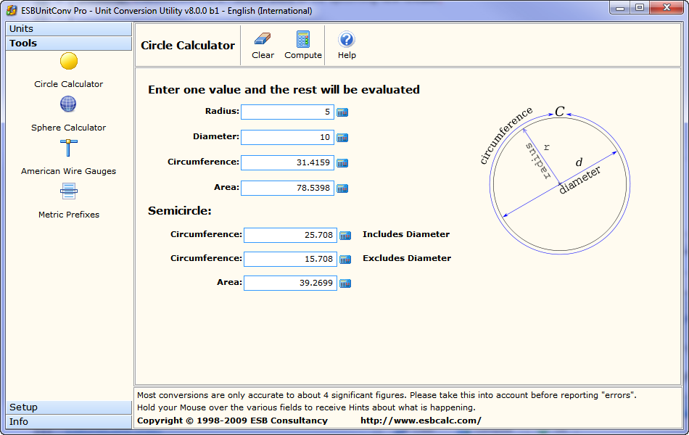
Task: Open calculator popup beside circle Circumference field
Action: [342, 163]
